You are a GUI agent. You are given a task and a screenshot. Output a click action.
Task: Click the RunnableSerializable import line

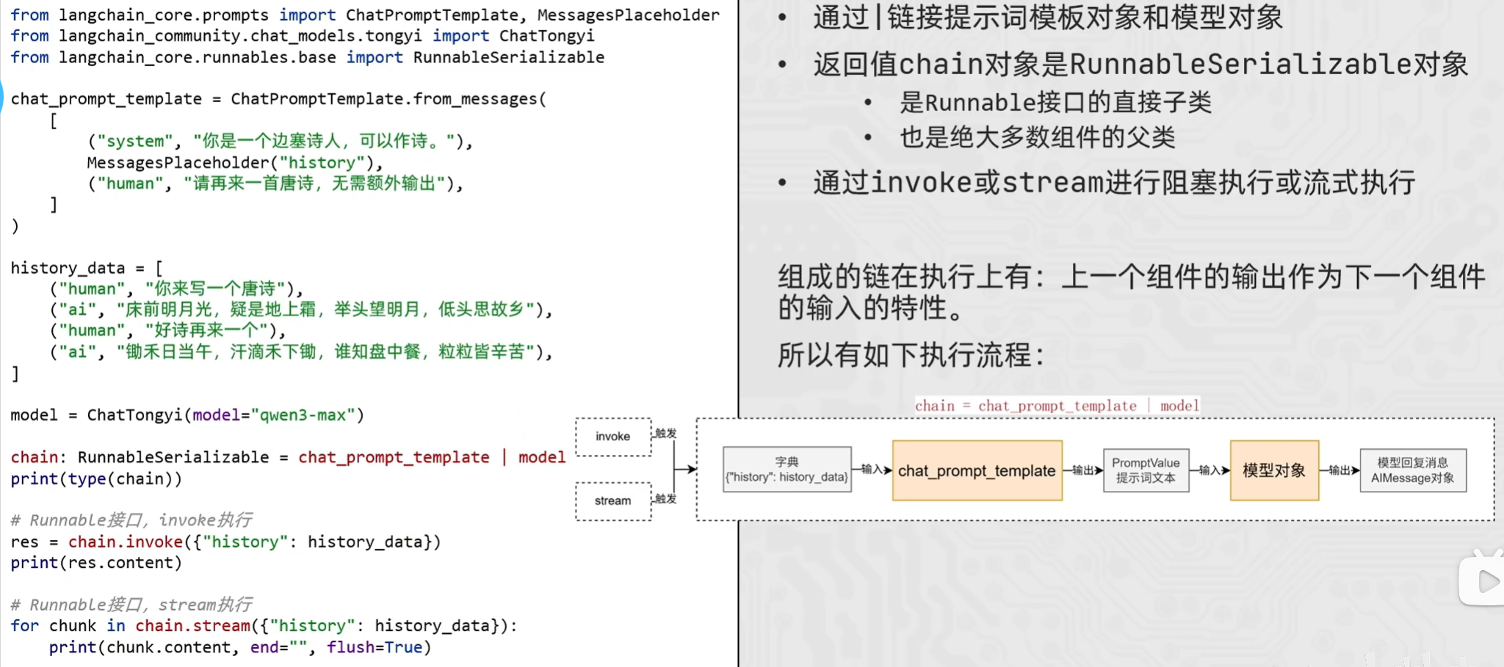click(x=308, y=57)
